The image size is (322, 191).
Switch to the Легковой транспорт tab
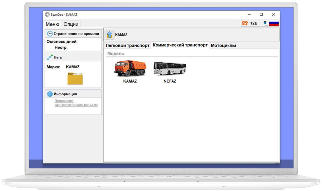coord(127,46)
